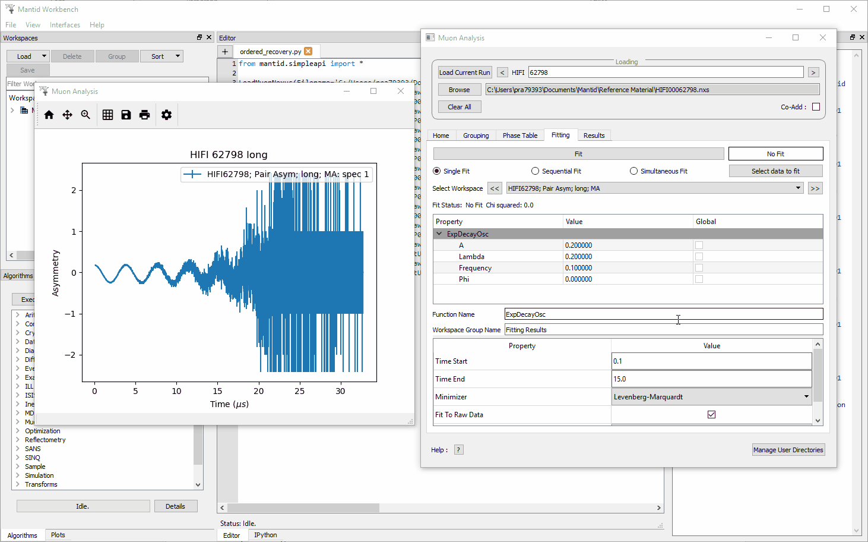
Task: Select the Sequential Fit radio button
Action: [x=536, y=171]
